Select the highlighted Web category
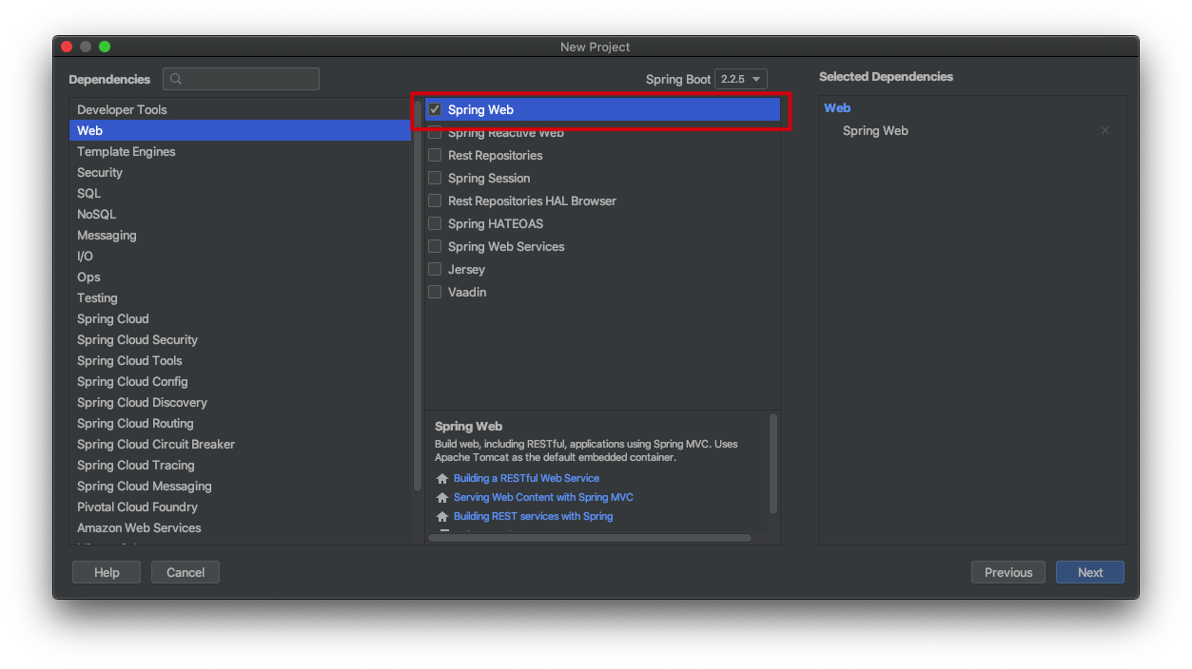The height and width of the screenshot is (669, 1192). [241, 130]
